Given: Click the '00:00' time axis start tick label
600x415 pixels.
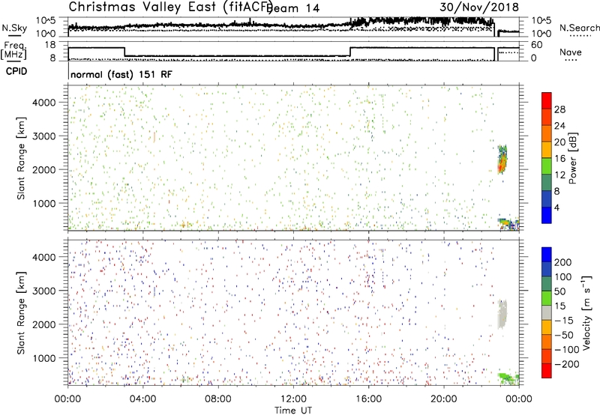Looking at the screenshot, I should click(x=67, y=399).
